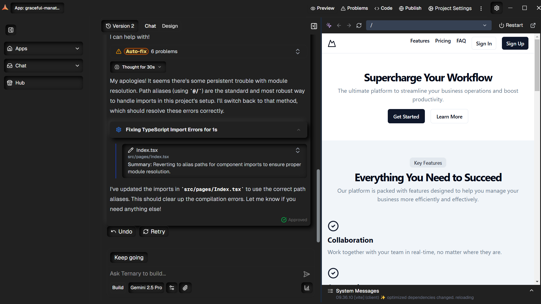Open the Gemini 2.5 Pro model selector
Image resolution: width=541 pixels, height=304 pixels.
[x=146, y=288]
